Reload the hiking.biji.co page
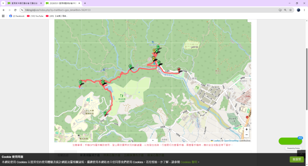Viewport: 308px width, 166px height. [x=15, y=10]
